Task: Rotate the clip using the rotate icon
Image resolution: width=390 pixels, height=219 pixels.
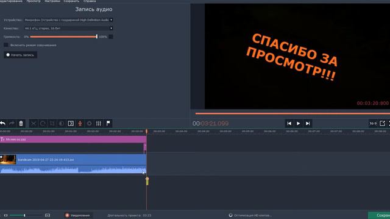Action: tap(43, 123)
